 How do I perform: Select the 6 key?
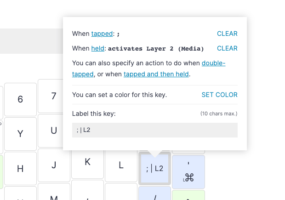[20, 99]
